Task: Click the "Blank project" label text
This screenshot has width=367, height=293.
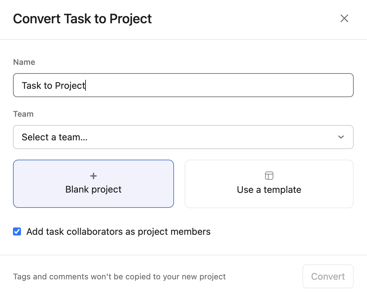Action: [x=93, y=190]
